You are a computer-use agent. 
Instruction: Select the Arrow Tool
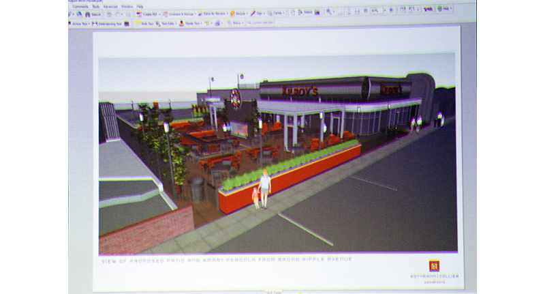coord(78,24)
